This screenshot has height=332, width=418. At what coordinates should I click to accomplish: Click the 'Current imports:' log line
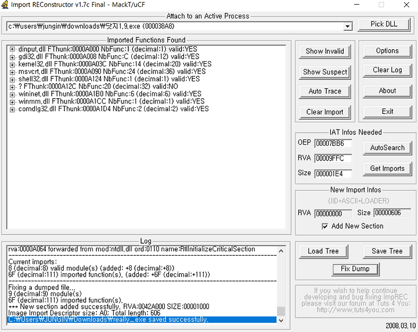(x=33, y=262)
